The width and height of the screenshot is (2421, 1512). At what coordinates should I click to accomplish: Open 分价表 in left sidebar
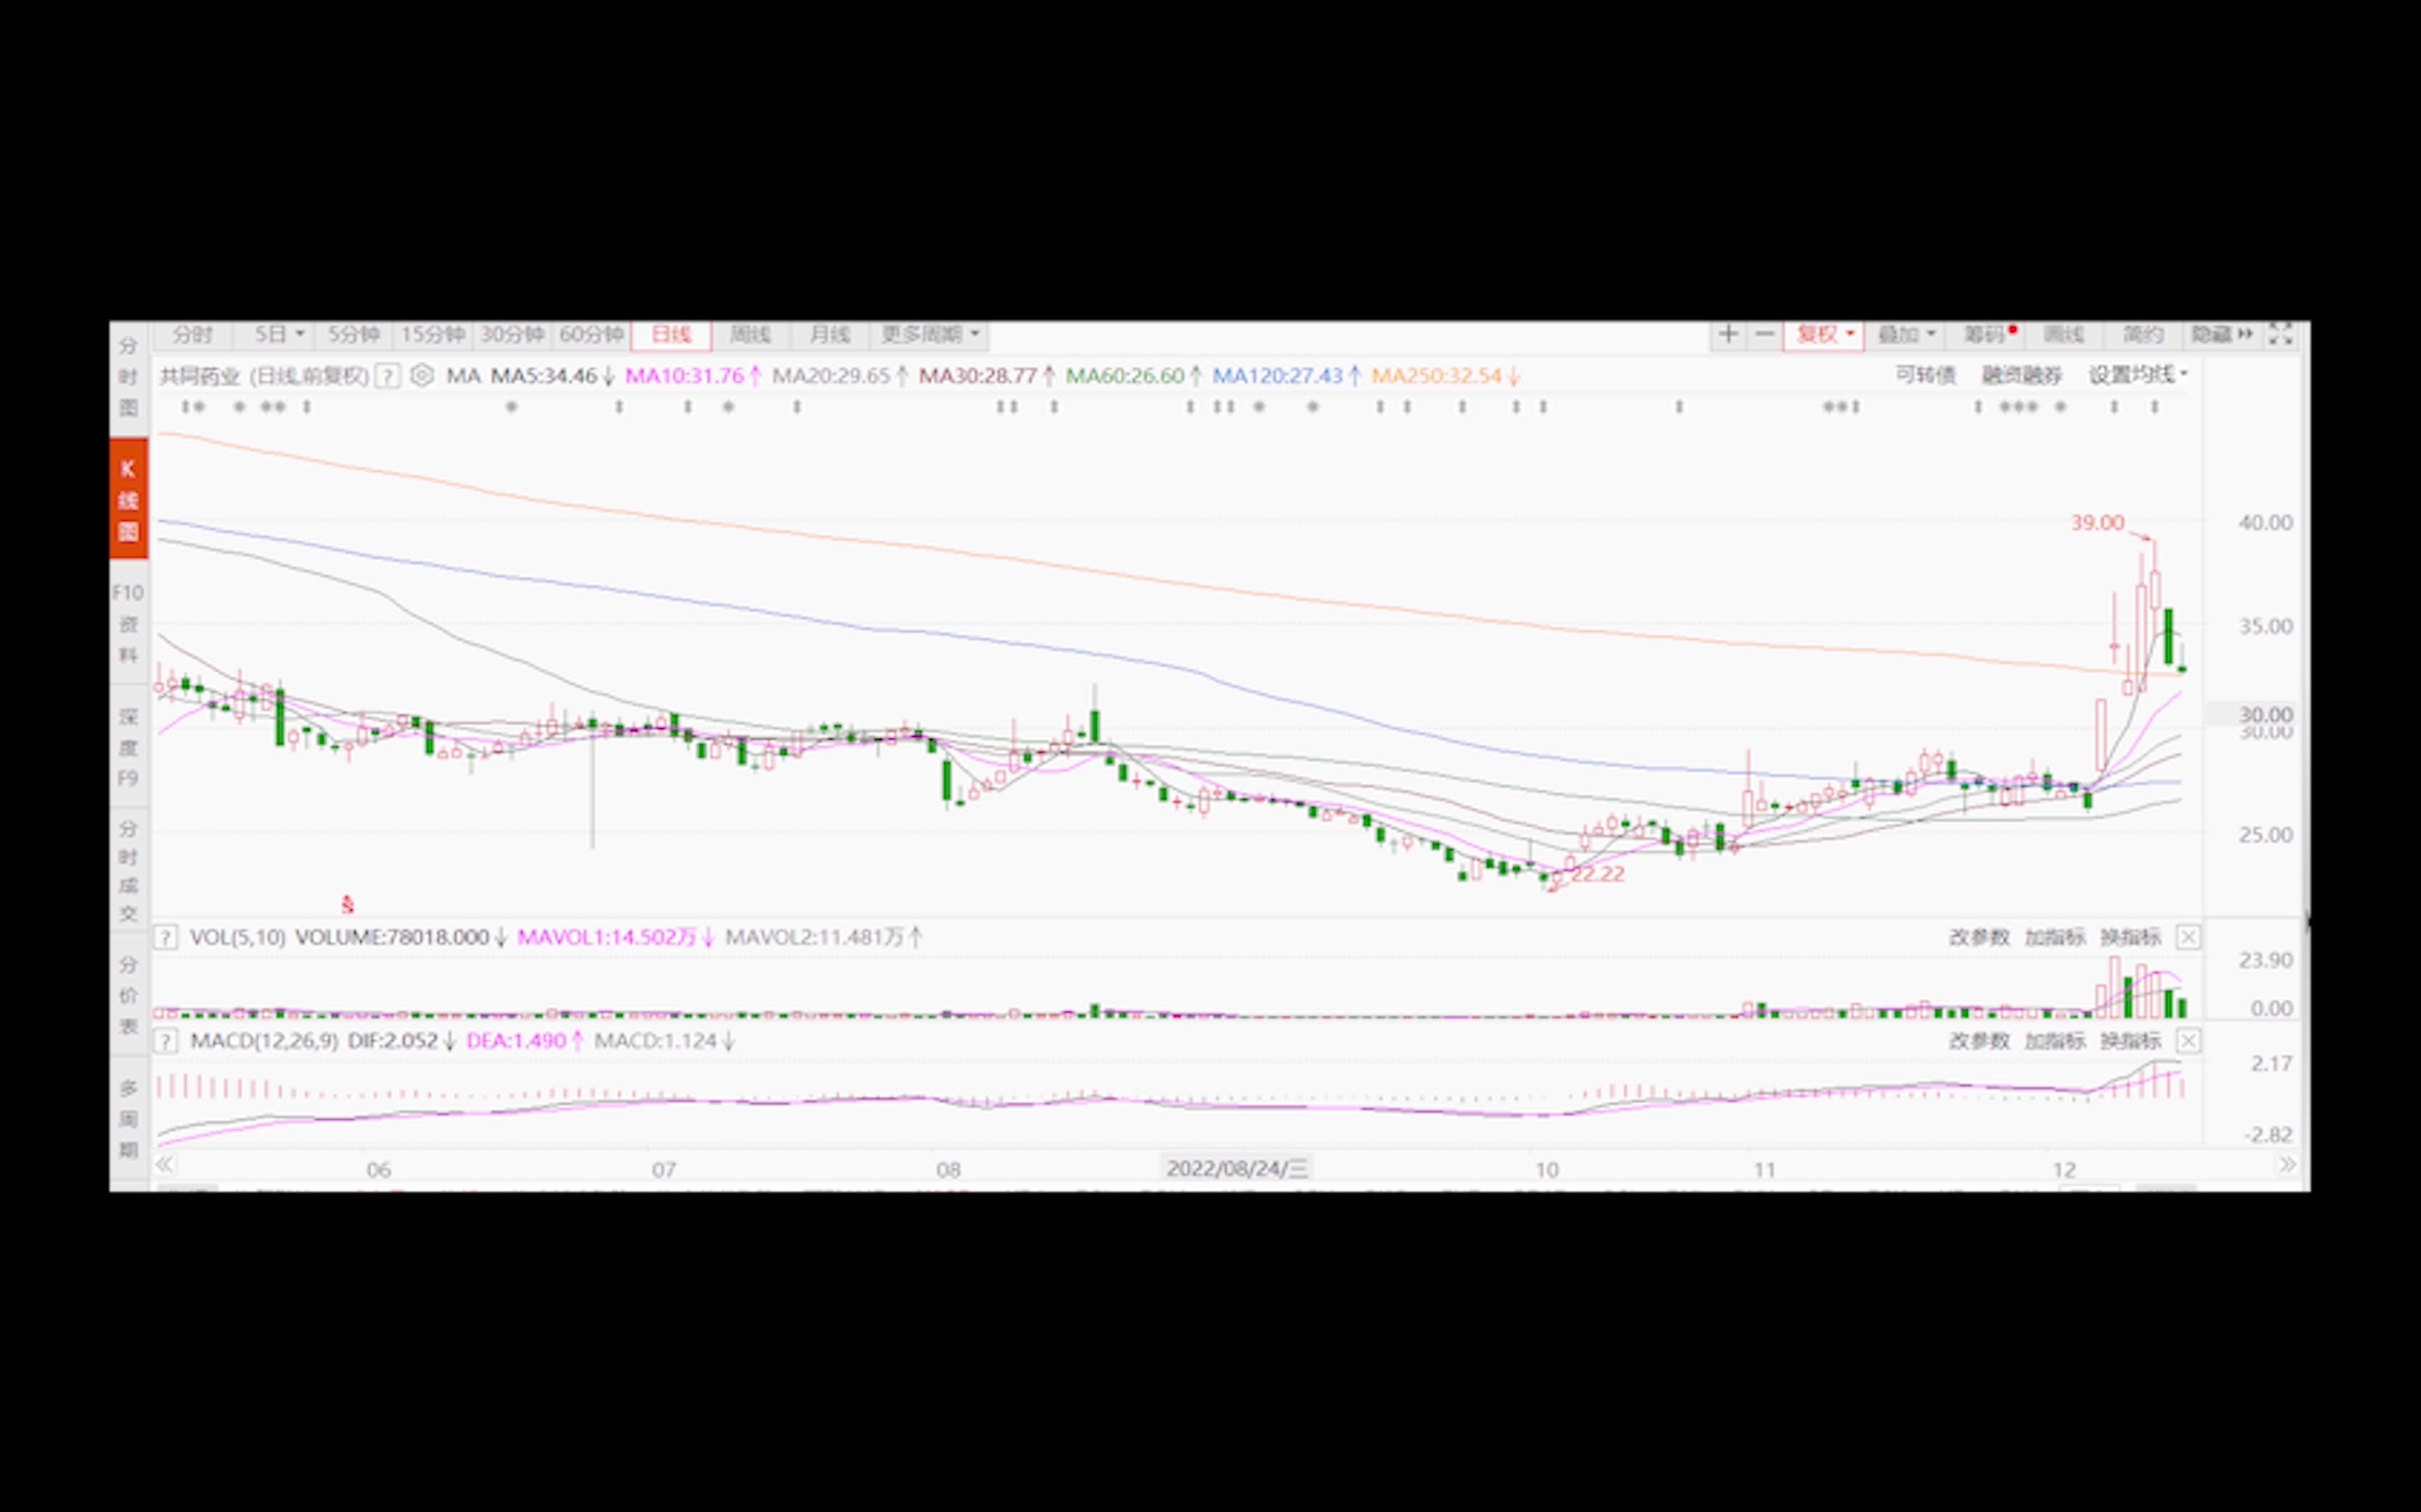click(x=128, y=995)
